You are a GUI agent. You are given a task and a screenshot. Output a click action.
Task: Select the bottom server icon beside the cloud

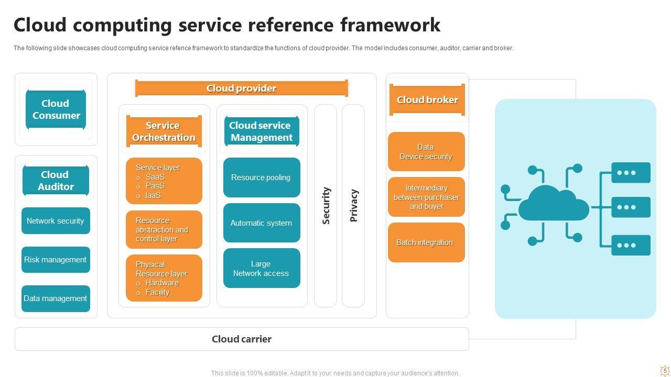631,245
